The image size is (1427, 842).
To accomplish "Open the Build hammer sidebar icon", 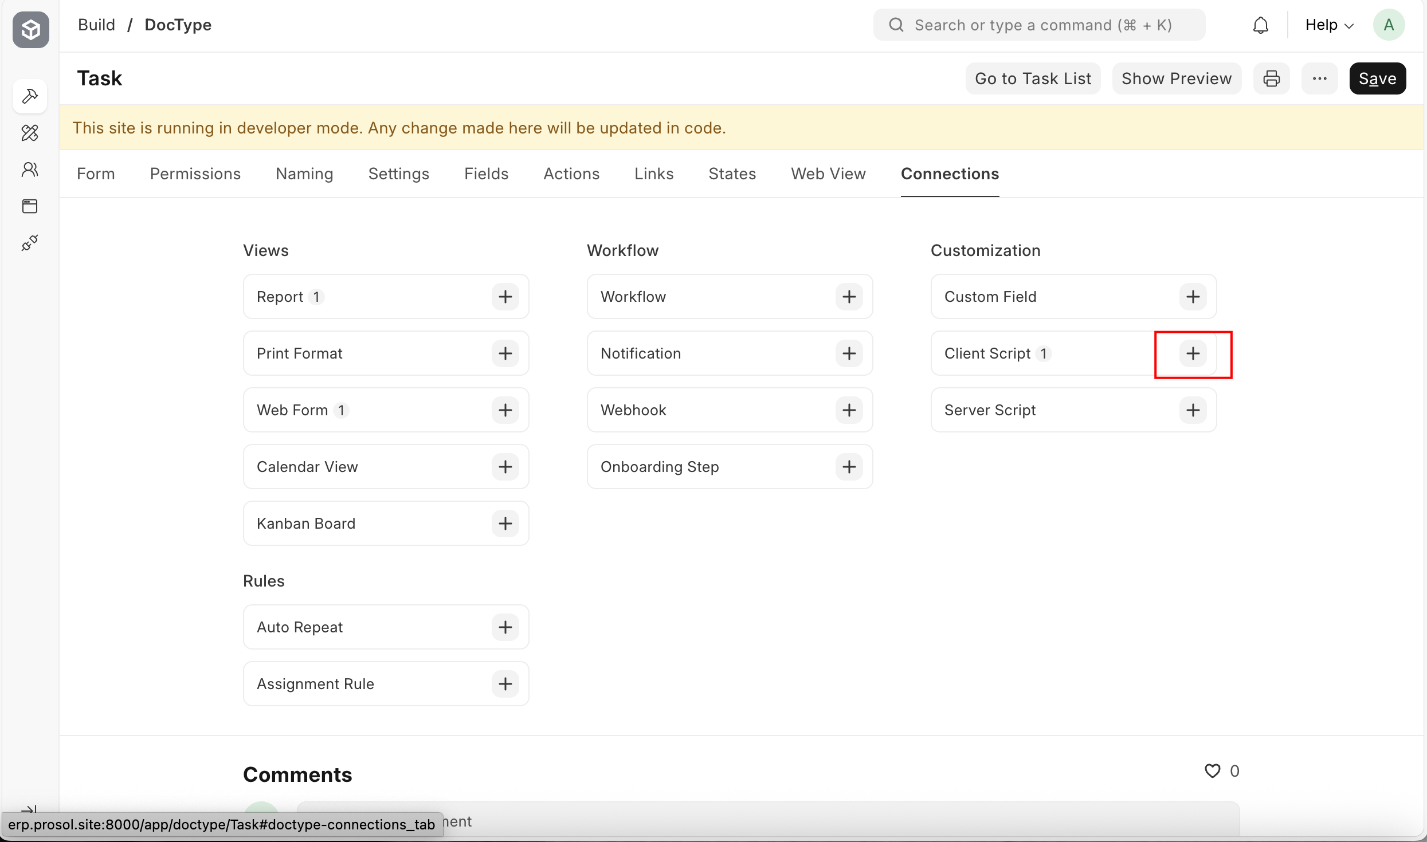I will pyautogui.click(x=30, y=96).
